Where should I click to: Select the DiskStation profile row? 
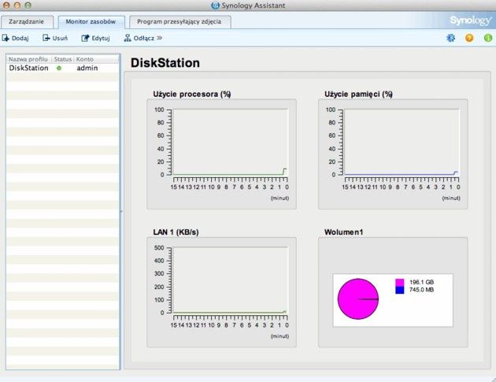click(63, 68)
